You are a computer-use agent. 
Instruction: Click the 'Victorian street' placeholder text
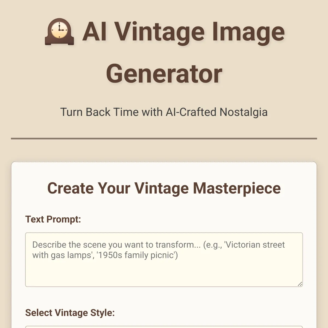click(254, 245)
